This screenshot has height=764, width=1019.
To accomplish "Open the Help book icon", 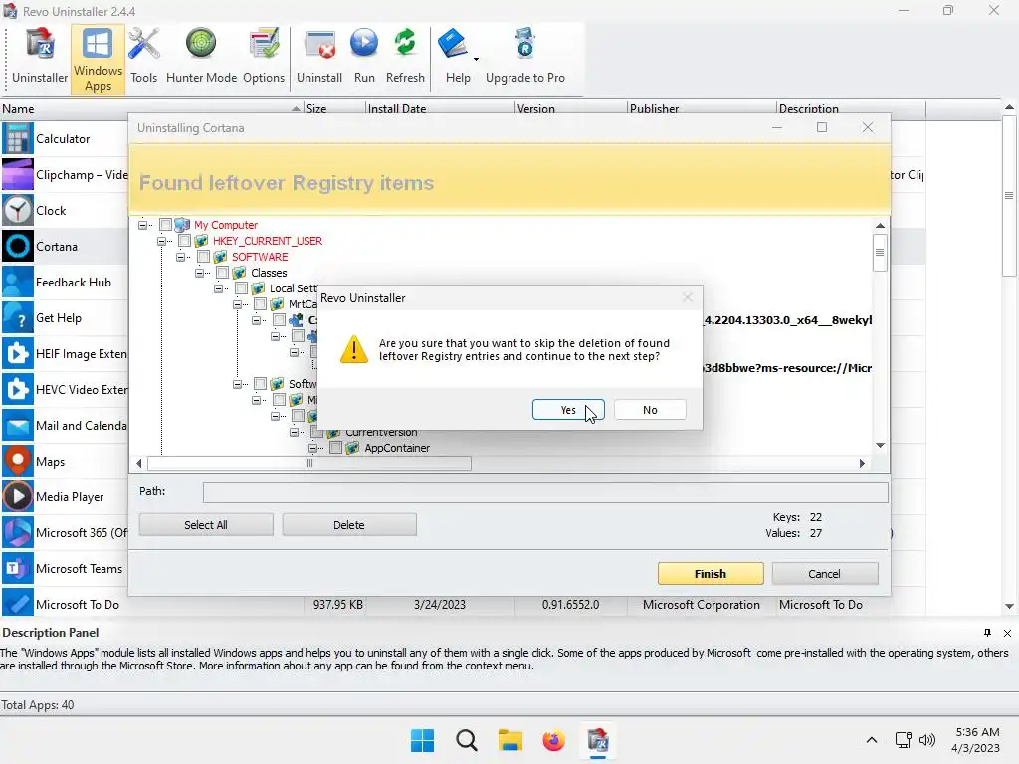I will pyautogui.click(x=454, y=44).
